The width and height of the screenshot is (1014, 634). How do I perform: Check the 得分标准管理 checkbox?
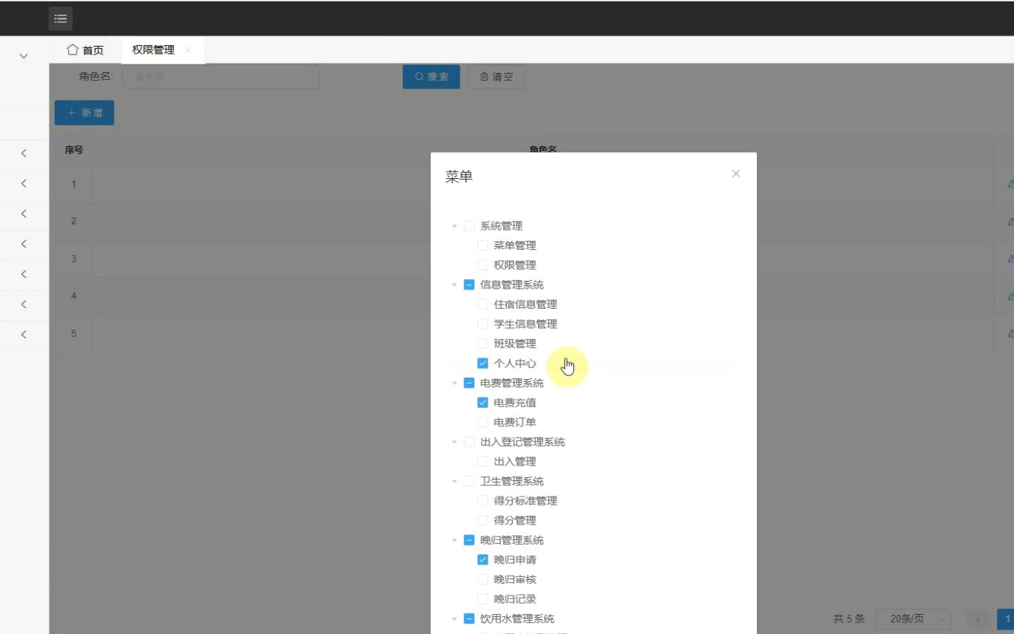pyautogui.click(x=483, y=501)
